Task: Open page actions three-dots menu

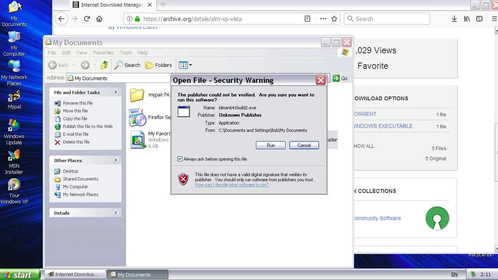Action: click(x=323, y=19)
